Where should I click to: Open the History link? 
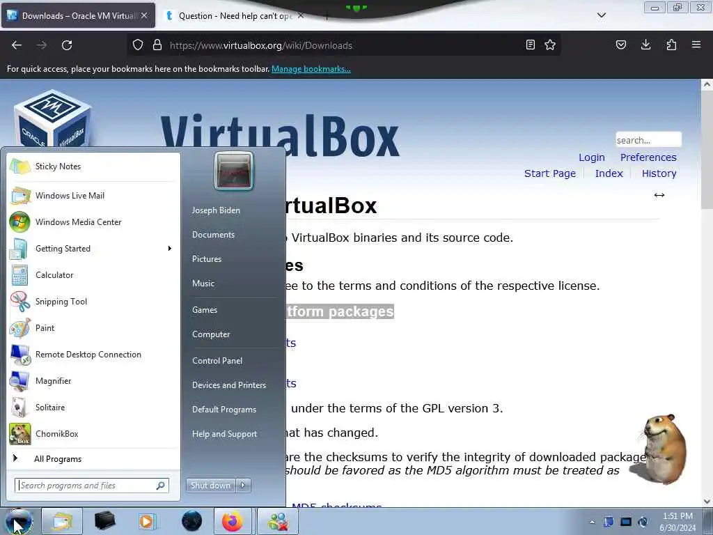click(x=659, y=173)
